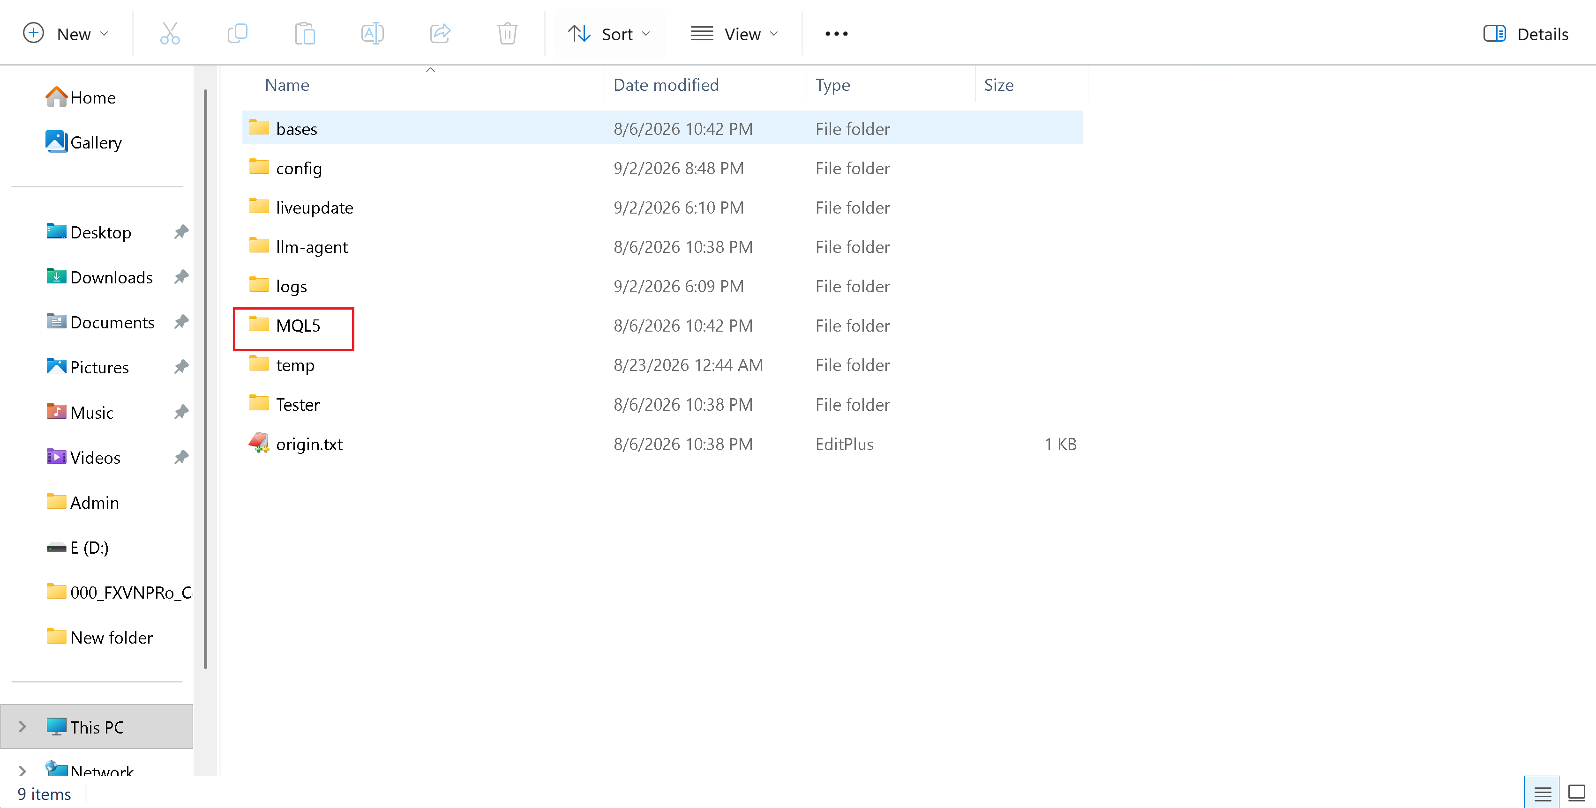1596x808 pixels.
Task: Click the Cut scissors icon
Action: point(169,33)
